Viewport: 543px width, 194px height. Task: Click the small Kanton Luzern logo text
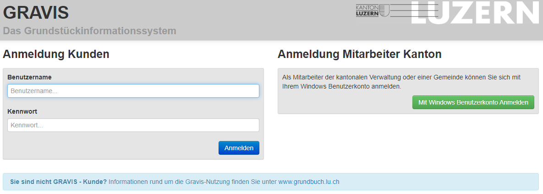pyautogui.click(x=367, y=10)
